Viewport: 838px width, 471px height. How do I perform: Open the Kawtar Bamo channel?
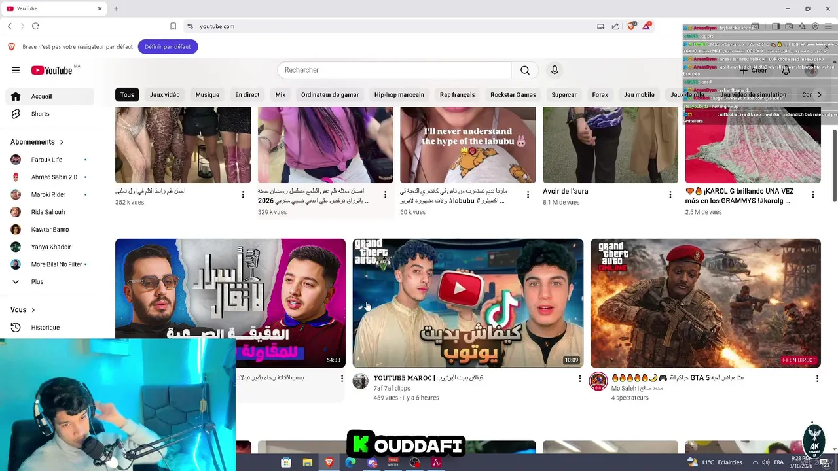49,230
